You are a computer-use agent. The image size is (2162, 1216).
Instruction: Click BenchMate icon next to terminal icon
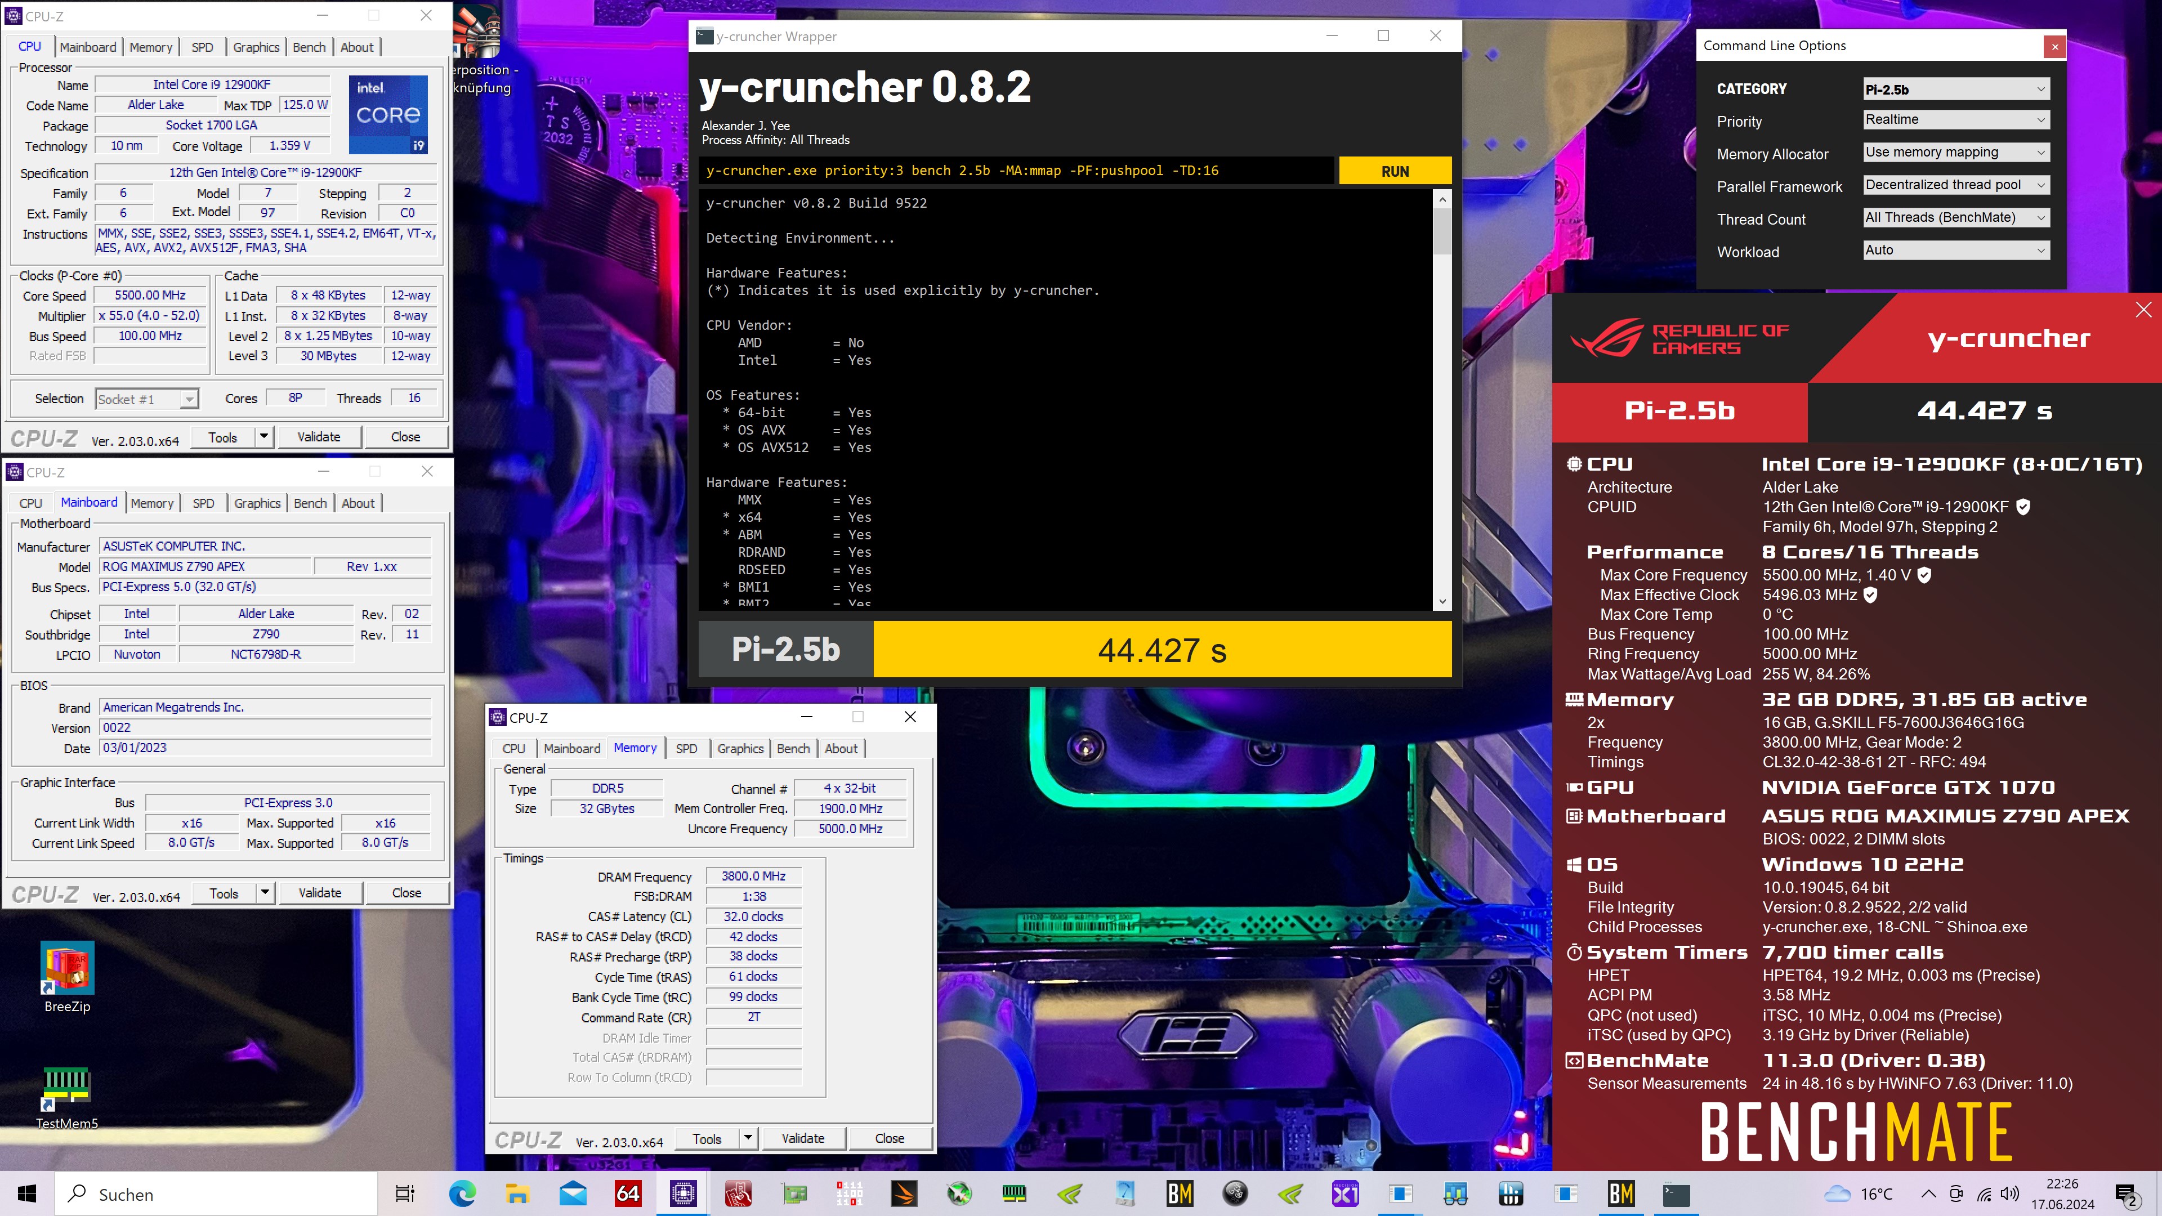click(x=1621, y=1193)
